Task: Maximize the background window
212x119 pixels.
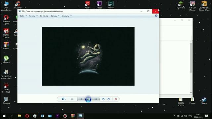Action: click(x=182, y=20)
